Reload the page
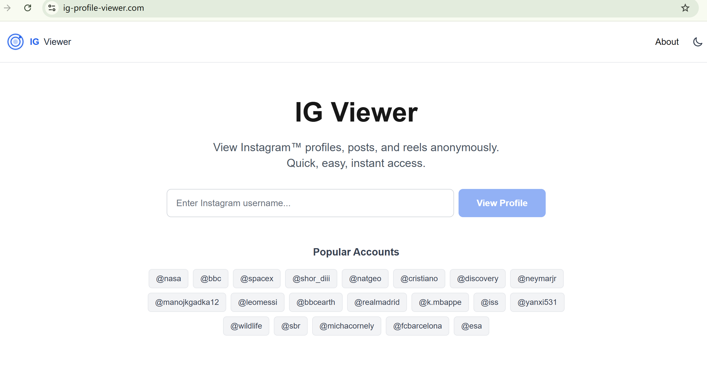 click(x=27, y=8)
